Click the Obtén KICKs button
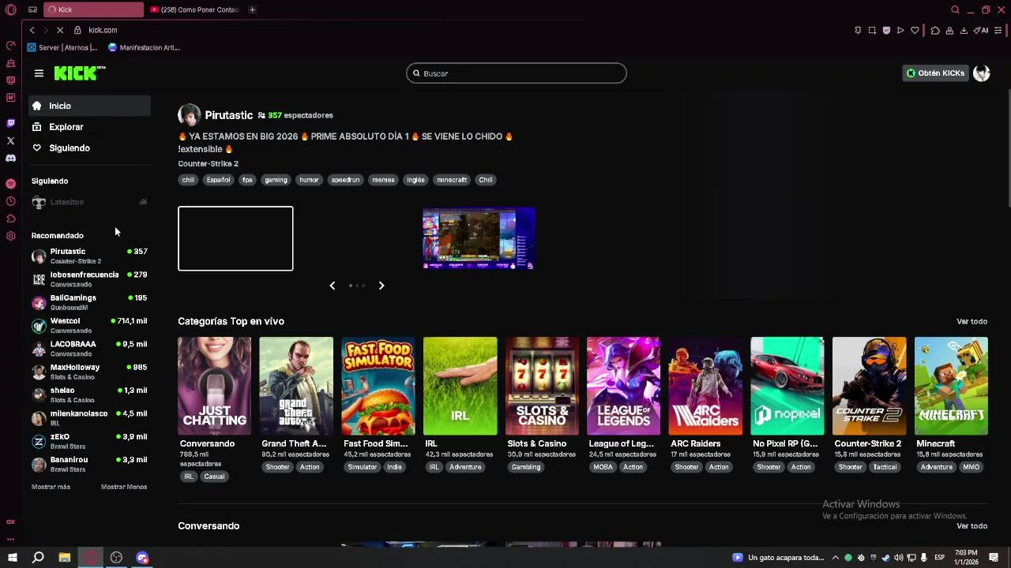1011x568 pixels. pos(935,73)
